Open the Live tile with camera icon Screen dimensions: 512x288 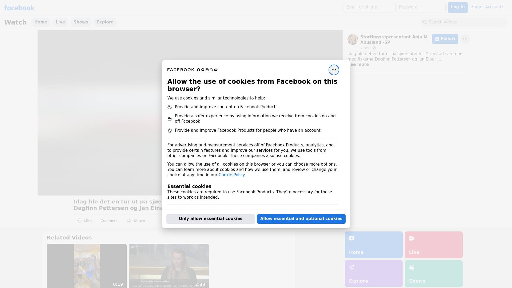point(433,245)
